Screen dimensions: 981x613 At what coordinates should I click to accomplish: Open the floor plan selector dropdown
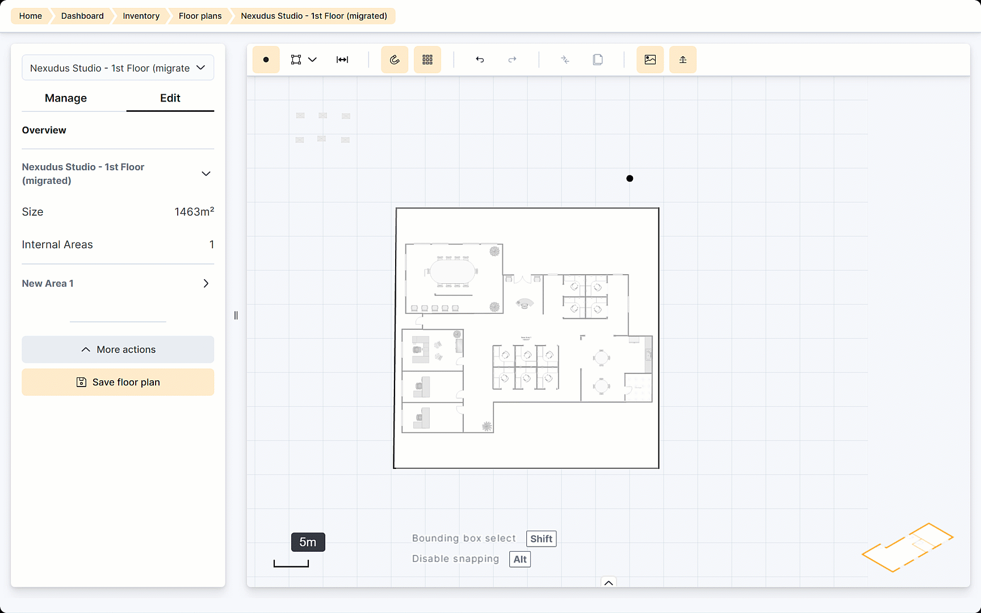pos(118,68)
